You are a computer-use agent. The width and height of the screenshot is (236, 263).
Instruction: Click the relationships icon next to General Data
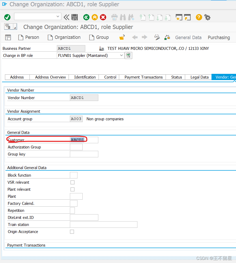pyautogui.click(x=167, y=37)
